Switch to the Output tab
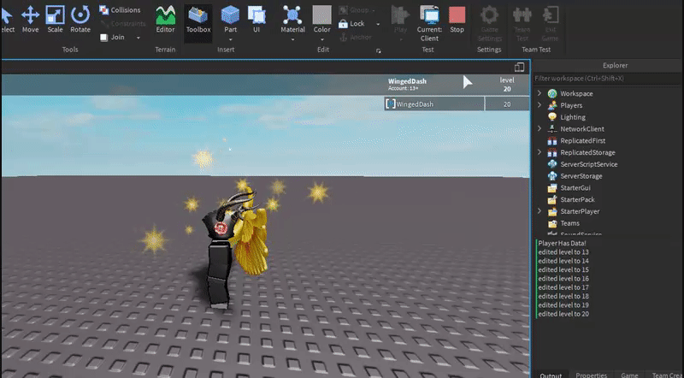 [551, 375]
